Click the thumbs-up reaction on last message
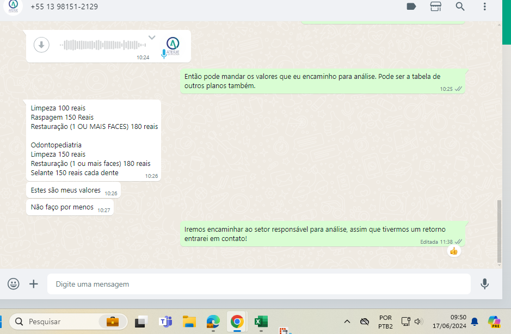Viewport: 511px width, 334px height. point(454,251)
